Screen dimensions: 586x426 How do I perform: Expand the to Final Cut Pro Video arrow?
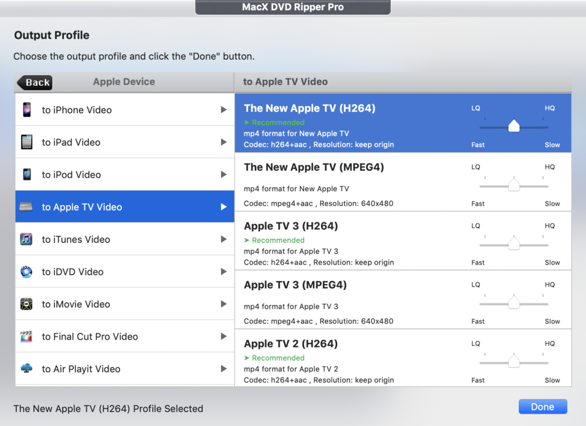tap(223, 337)
